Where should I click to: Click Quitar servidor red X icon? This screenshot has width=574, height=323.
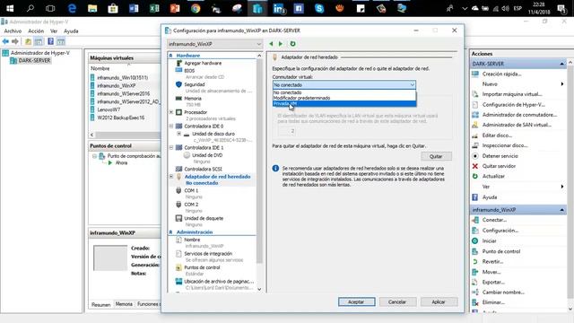(x=475, y=166)
